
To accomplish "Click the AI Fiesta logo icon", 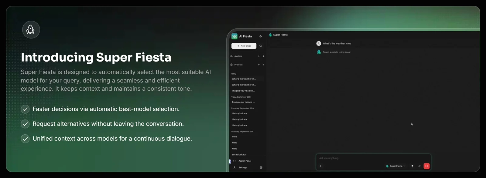I will point(234,36).
